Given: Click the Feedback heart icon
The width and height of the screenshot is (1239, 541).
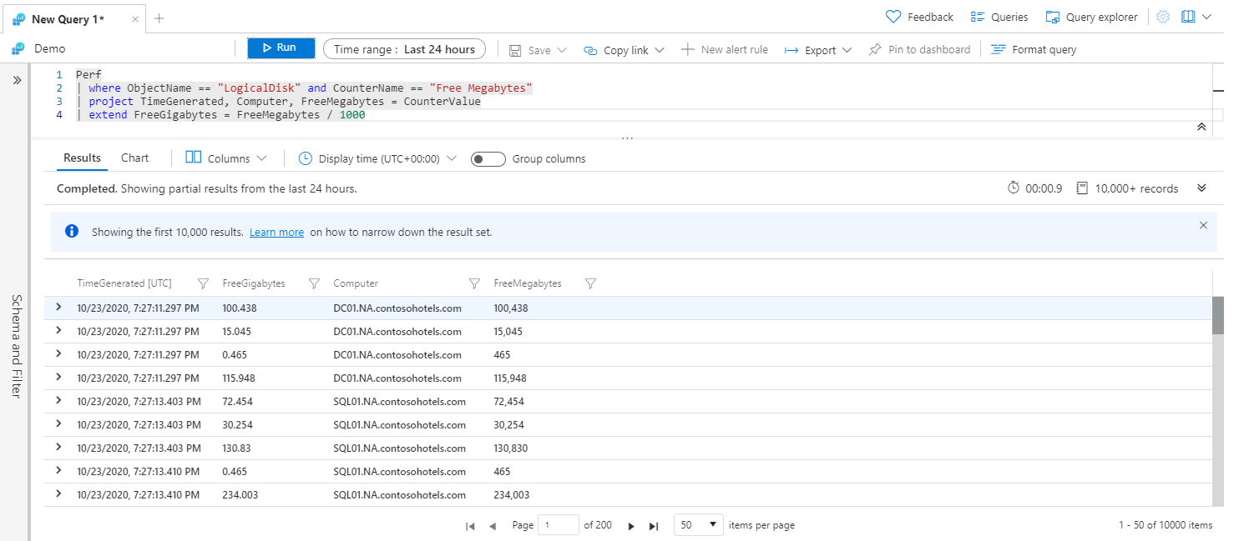Looking at the screenshot, I should pyautogui.click(x=893, y=17).
